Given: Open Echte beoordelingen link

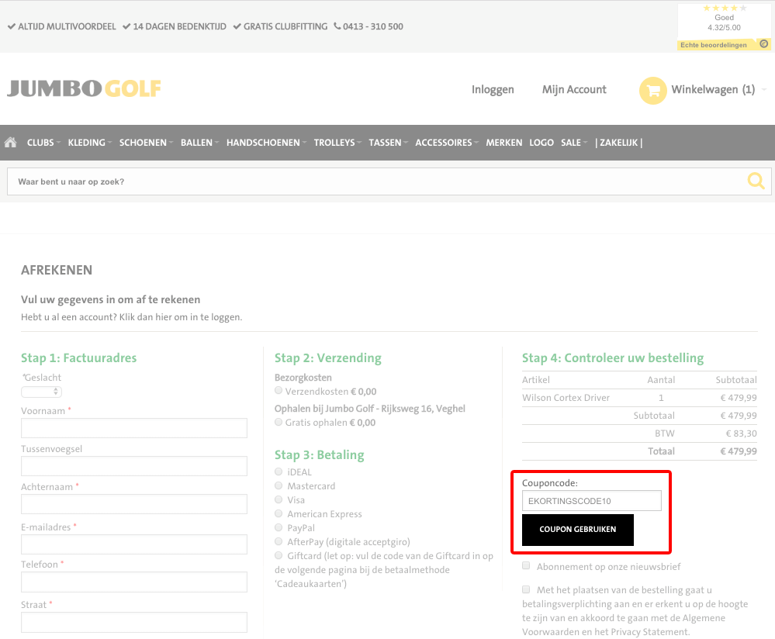Looking at the screenshot, I should (713, 45).
